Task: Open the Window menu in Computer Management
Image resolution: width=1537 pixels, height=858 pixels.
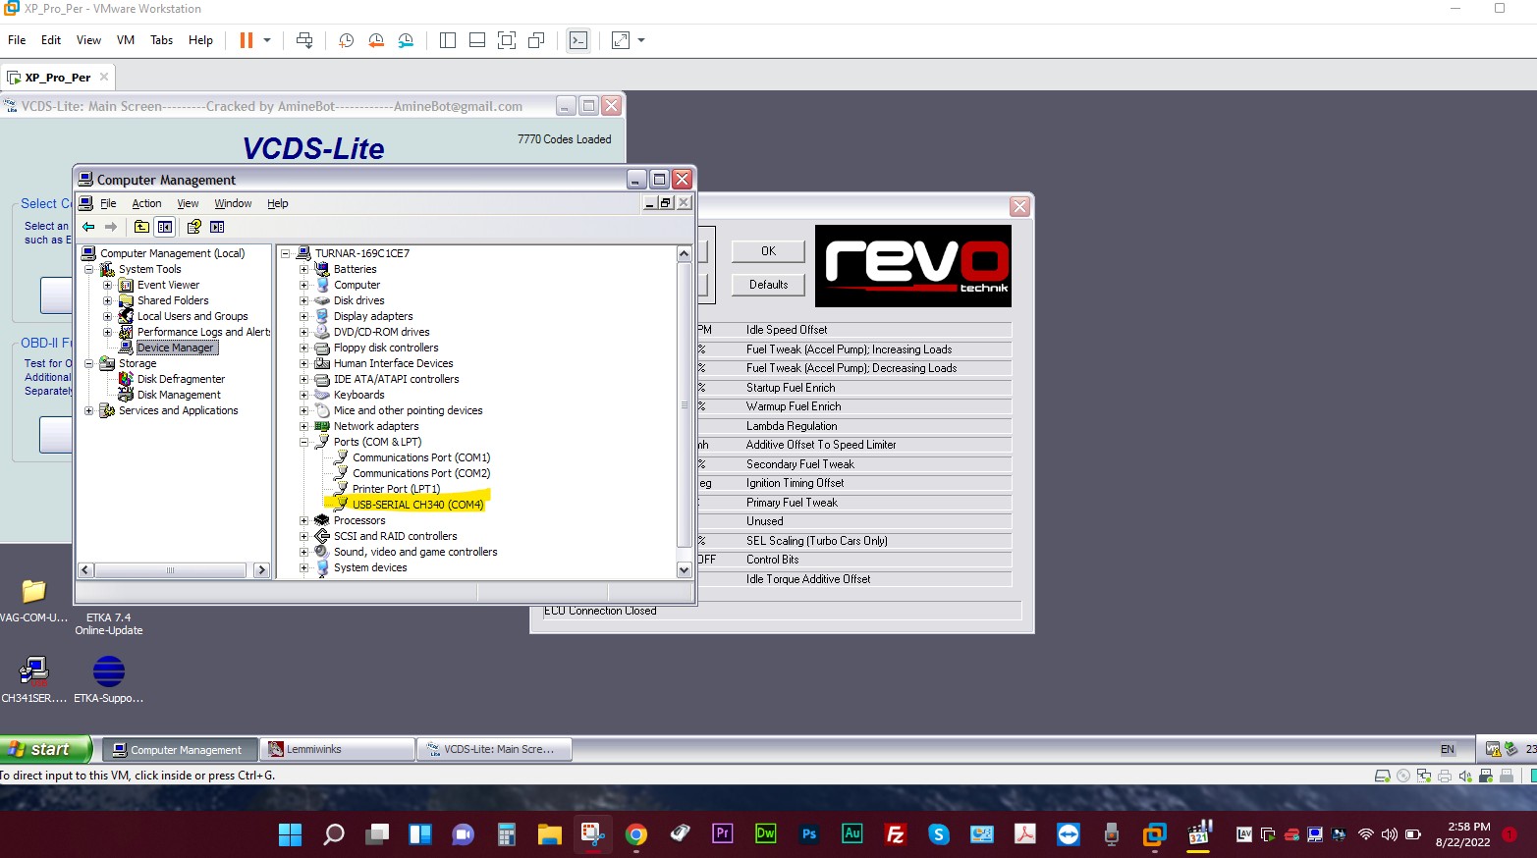Action: tap(233, 203)
